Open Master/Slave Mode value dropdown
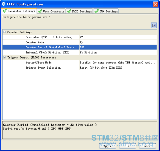The width and height of the screenshot is (160, 151). click(118, 62)
